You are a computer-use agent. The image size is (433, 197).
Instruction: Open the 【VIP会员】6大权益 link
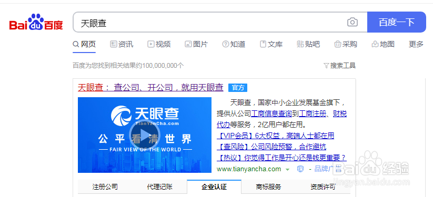pos(275,136)
